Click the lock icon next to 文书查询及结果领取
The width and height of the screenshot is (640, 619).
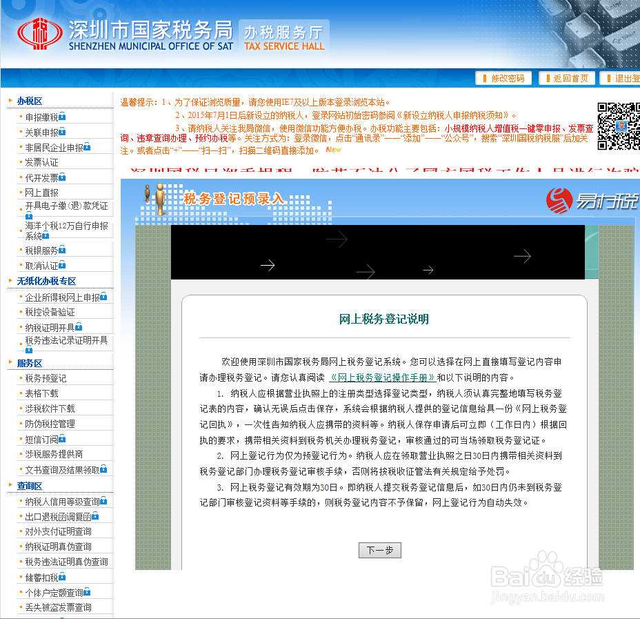pyautogui.click(x=104, y=471)
